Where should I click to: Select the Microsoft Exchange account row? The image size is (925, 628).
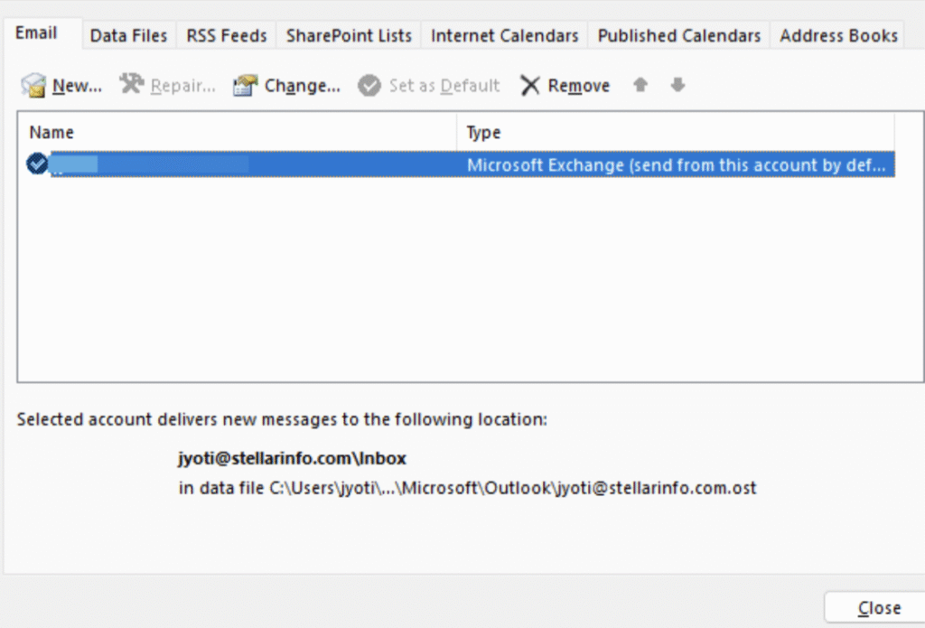click(674, 164)
